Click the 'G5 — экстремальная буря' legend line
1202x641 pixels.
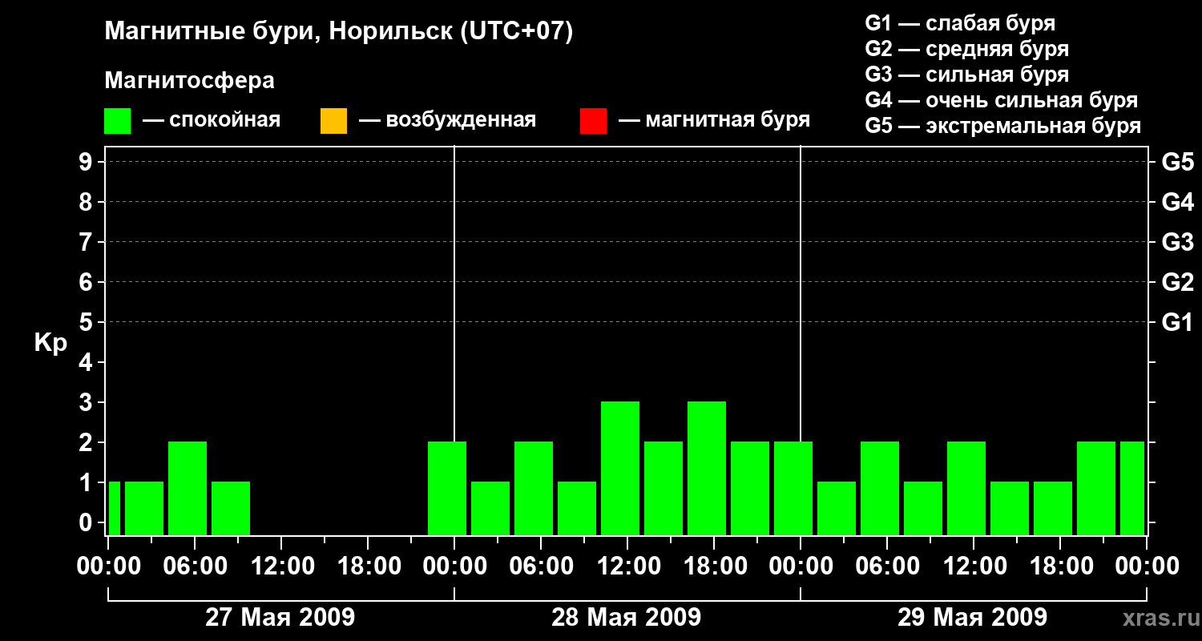(x=1002, y=127)
